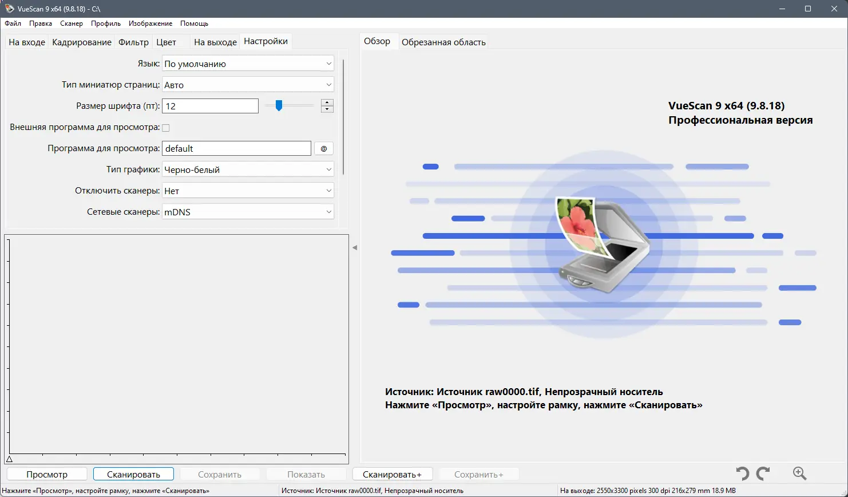This screenshot has height=497, width=848.
Task: Switch to the Кадрирование tab
Action: [x=81, y=41]
